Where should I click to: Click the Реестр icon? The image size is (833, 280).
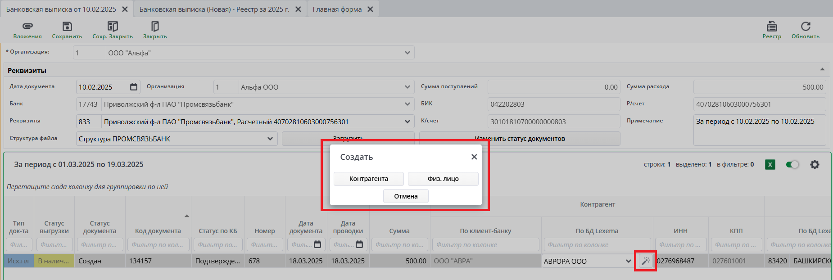coord(772,26)
